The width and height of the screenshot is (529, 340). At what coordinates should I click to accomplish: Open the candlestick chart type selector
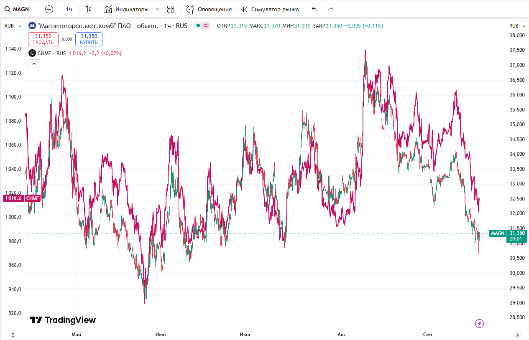[x=88, y=9]
